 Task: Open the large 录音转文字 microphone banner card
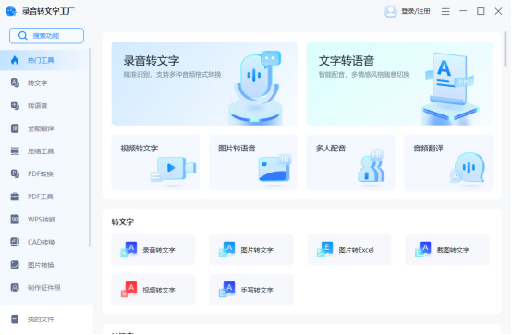(204, 83)
